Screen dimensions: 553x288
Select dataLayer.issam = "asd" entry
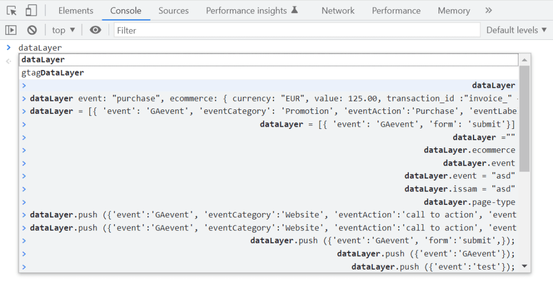tap(269, 189)
